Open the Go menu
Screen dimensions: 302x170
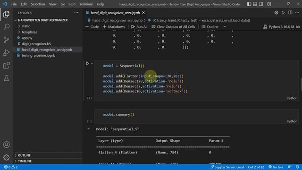(63, 4)
